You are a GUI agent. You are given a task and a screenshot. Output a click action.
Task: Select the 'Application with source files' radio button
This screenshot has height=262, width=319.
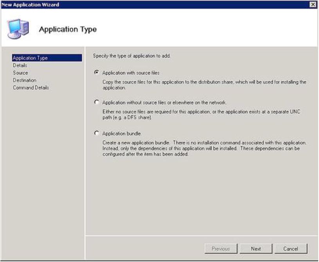[97, 72]
